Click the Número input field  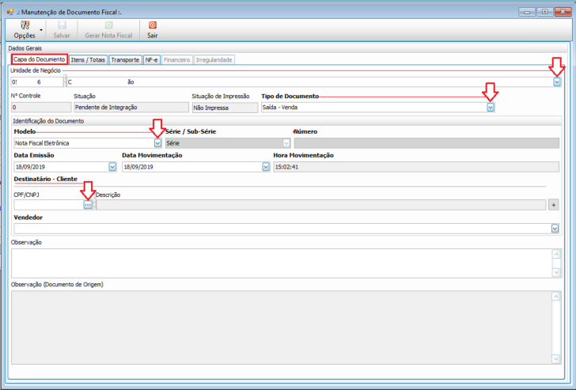click(x=426, y=143)
